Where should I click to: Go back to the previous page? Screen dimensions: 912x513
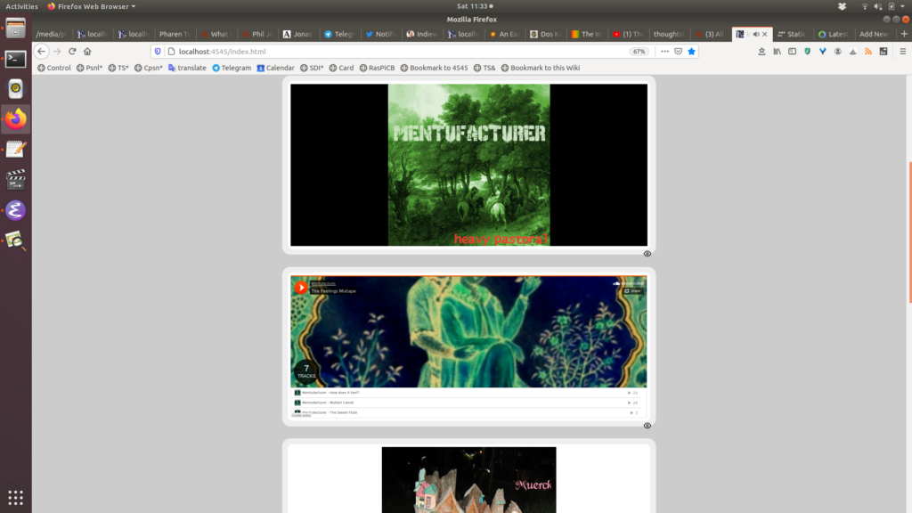tap(41, 51)
